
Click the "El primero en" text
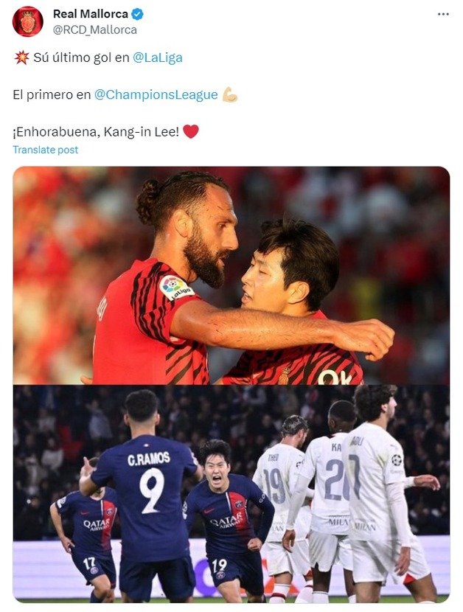[x=52, y=95]
